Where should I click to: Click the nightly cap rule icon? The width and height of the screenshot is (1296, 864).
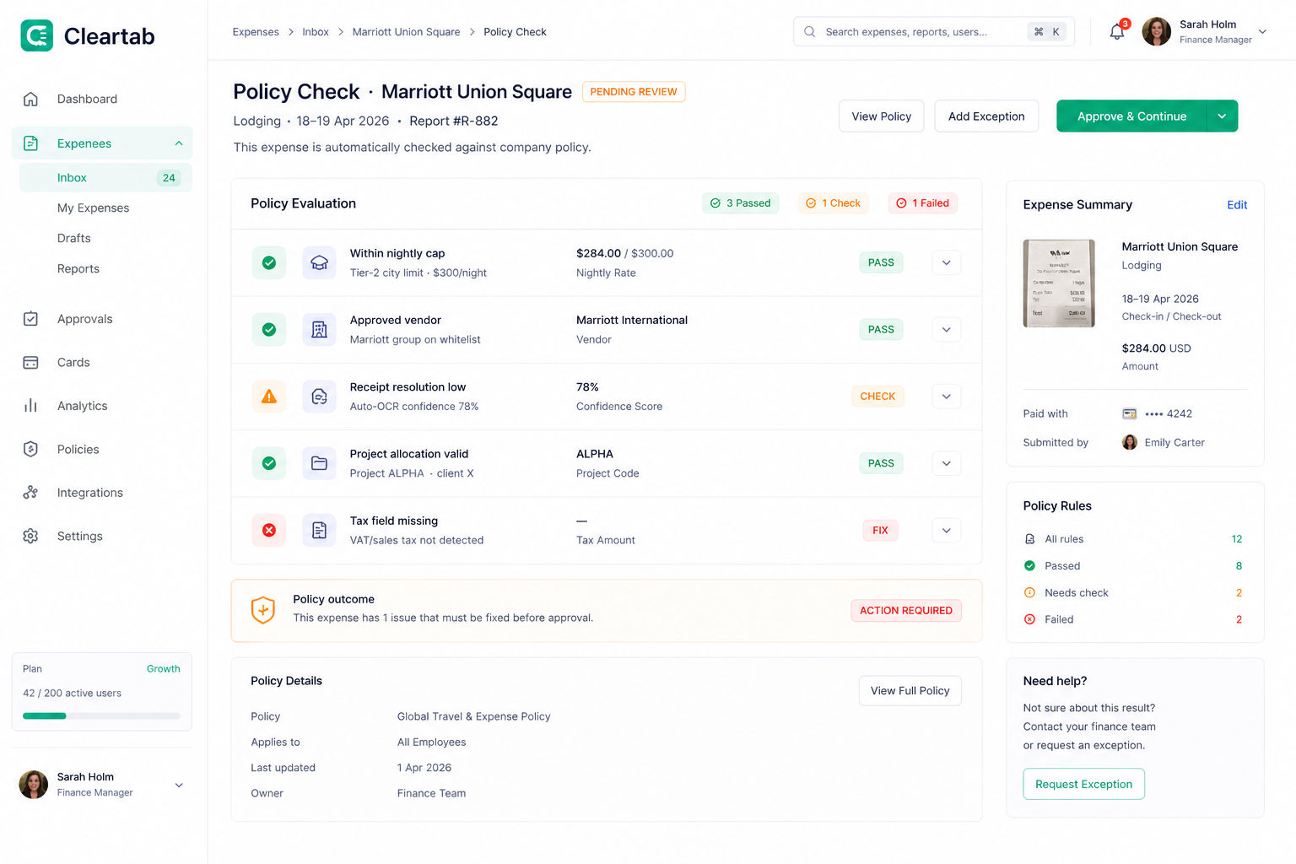[x=319, y=262]
